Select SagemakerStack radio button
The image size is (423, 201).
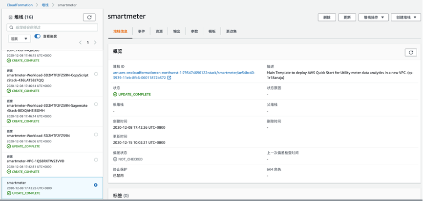click(96, 104)
